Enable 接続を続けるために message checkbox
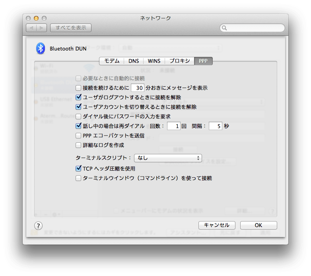Image resolution: width=311 pixels, height=276 pixels. coord(78,88)
